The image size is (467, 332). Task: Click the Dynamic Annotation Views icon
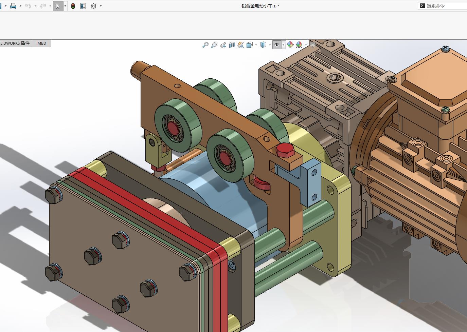tap(241, 45)
